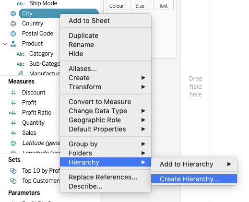Click the Size button on Marks card
Image resolution: width=249 pixels, height=202 pixels.
click(x=140, y=5)
